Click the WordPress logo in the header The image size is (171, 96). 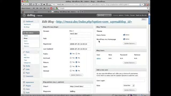click(x=24, y=15)
